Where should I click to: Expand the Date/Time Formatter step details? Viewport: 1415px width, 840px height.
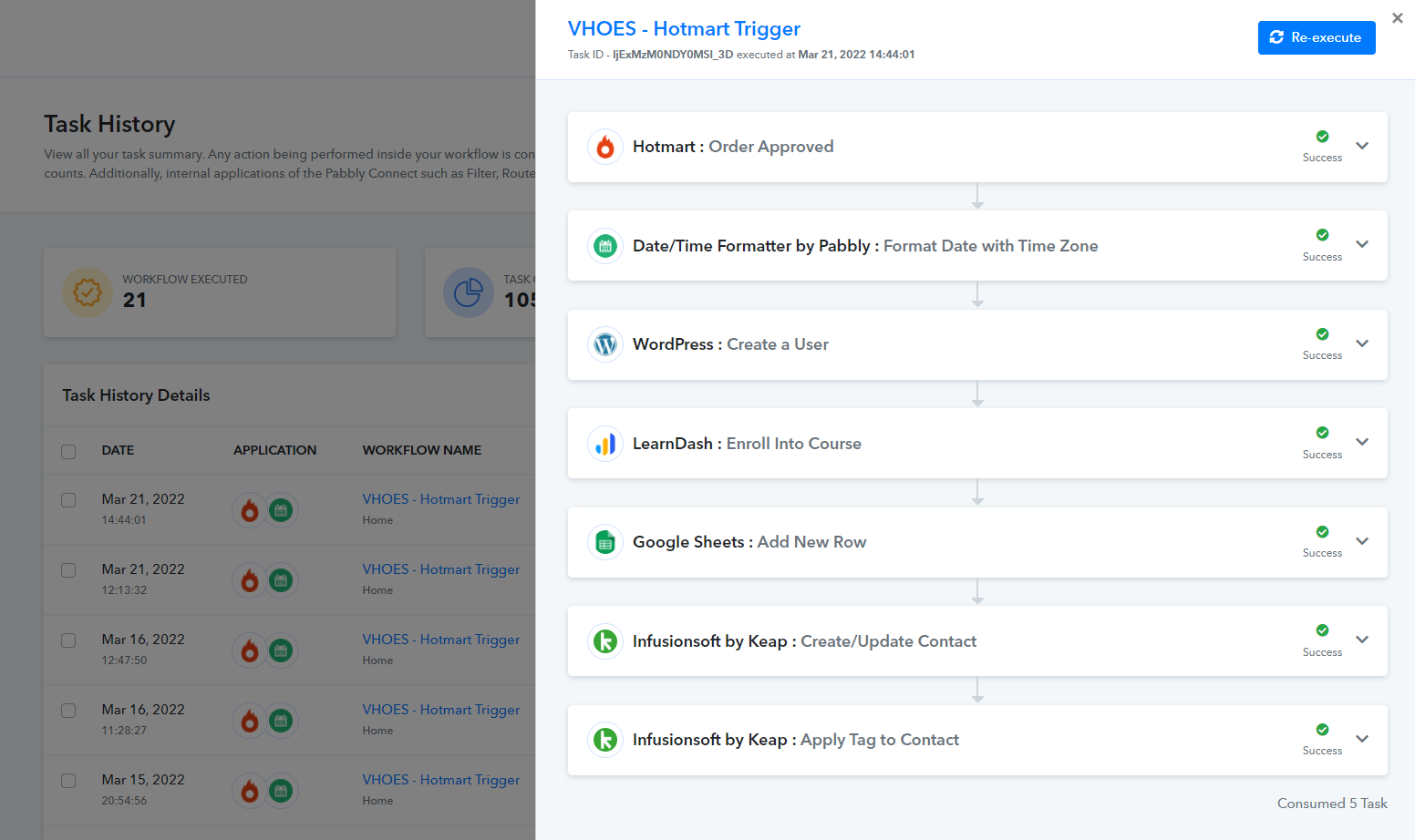(x=1362, y=244)
